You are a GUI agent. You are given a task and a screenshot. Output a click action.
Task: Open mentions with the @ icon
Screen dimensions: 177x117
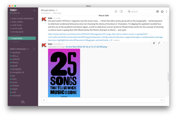[158, 11]
